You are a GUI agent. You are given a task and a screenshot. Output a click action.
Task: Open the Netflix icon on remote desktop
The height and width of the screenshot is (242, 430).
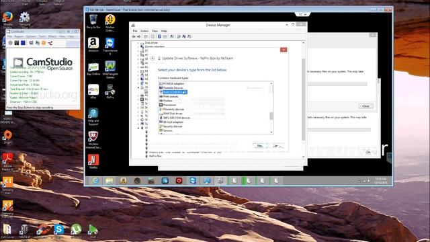pyautogui.click(x=93, y=161)
